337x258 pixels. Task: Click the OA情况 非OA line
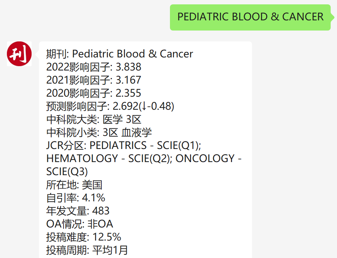click(80, 224)
